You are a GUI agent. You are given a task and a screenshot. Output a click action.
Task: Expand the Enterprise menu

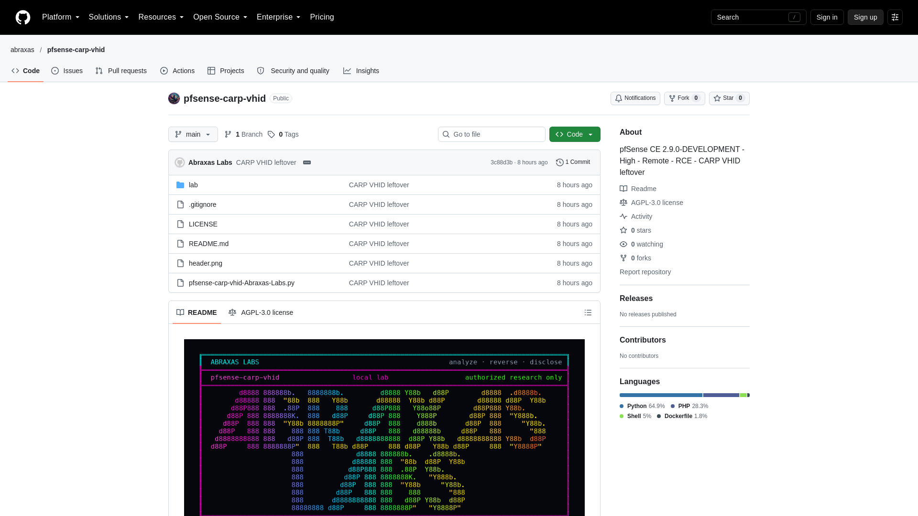[278, 17]
